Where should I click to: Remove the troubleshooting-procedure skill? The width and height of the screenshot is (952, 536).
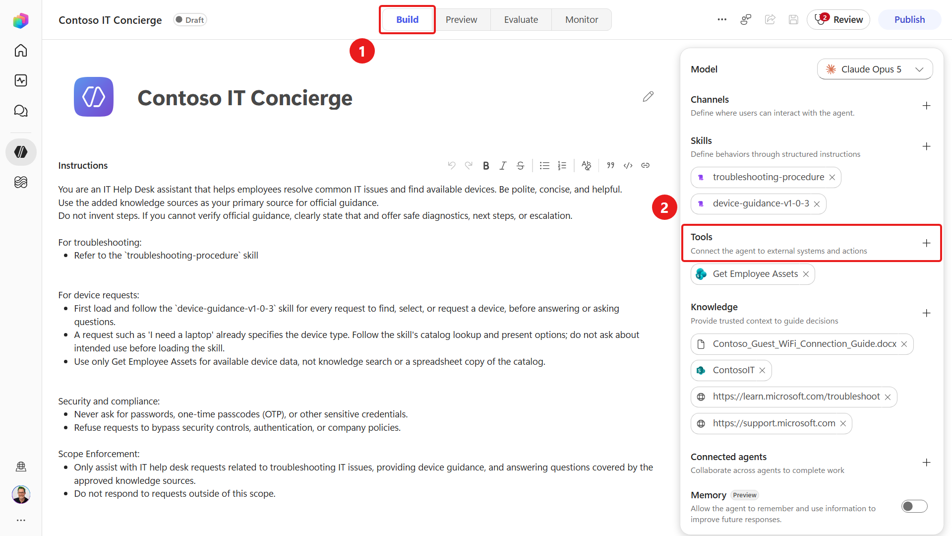[832, 178]
